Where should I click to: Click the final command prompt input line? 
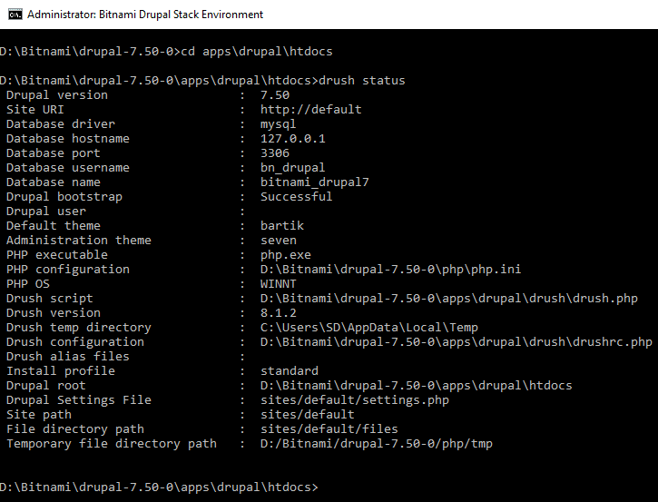pos(160,487)
